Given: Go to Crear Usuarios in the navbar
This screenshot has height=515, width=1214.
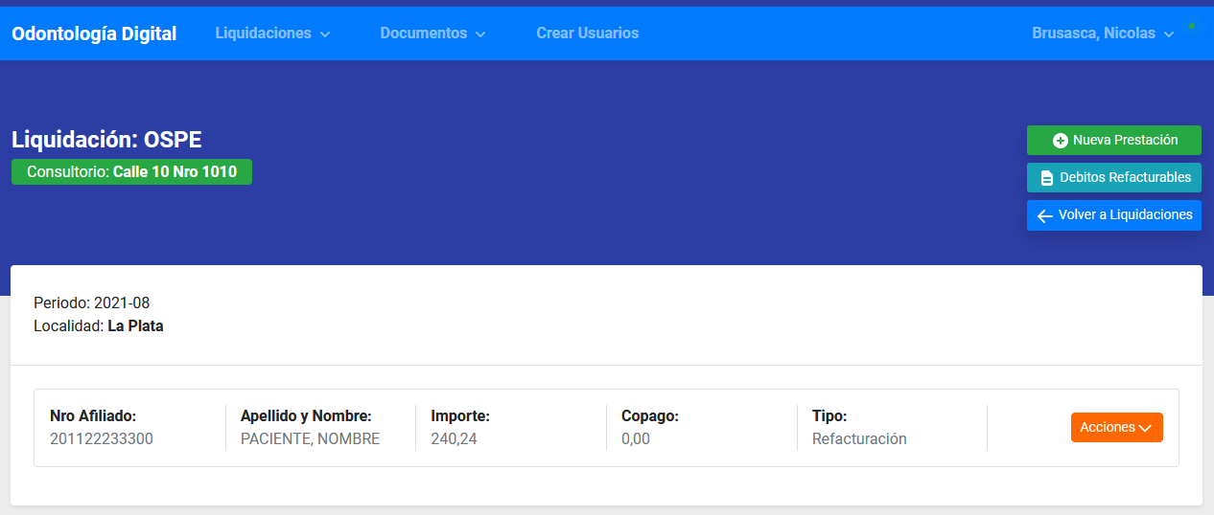Looking at the screenshot, I should (587, 34).
